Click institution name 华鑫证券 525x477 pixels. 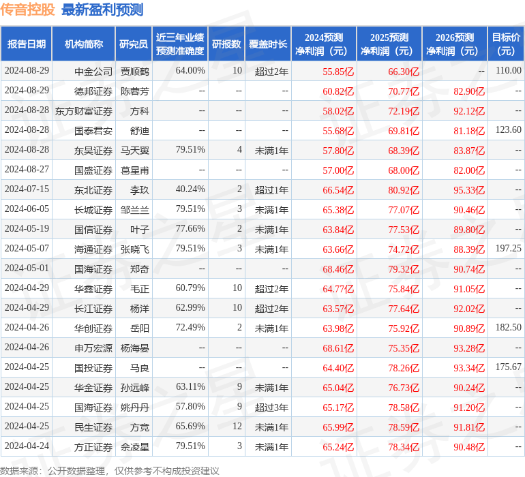(x=93, y=288)
